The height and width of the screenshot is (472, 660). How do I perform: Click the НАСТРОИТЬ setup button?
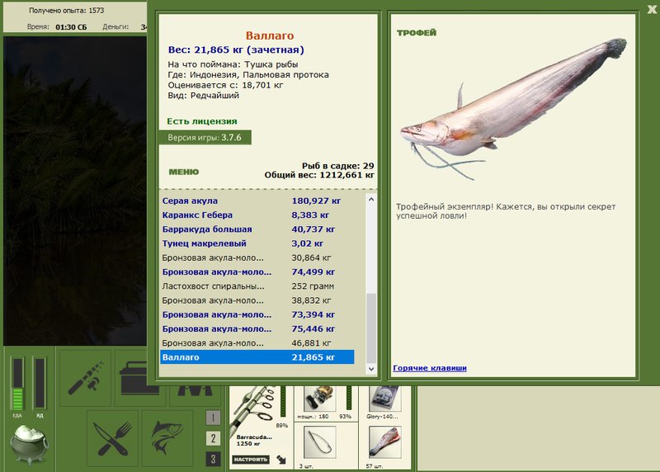pos(251,460)
